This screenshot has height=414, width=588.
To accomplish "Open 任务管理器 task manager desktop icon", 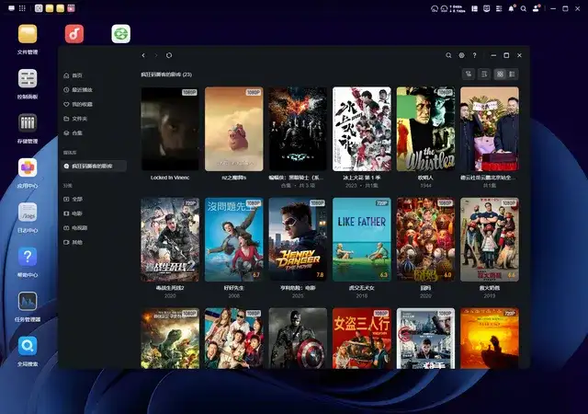I will point(28,306).
